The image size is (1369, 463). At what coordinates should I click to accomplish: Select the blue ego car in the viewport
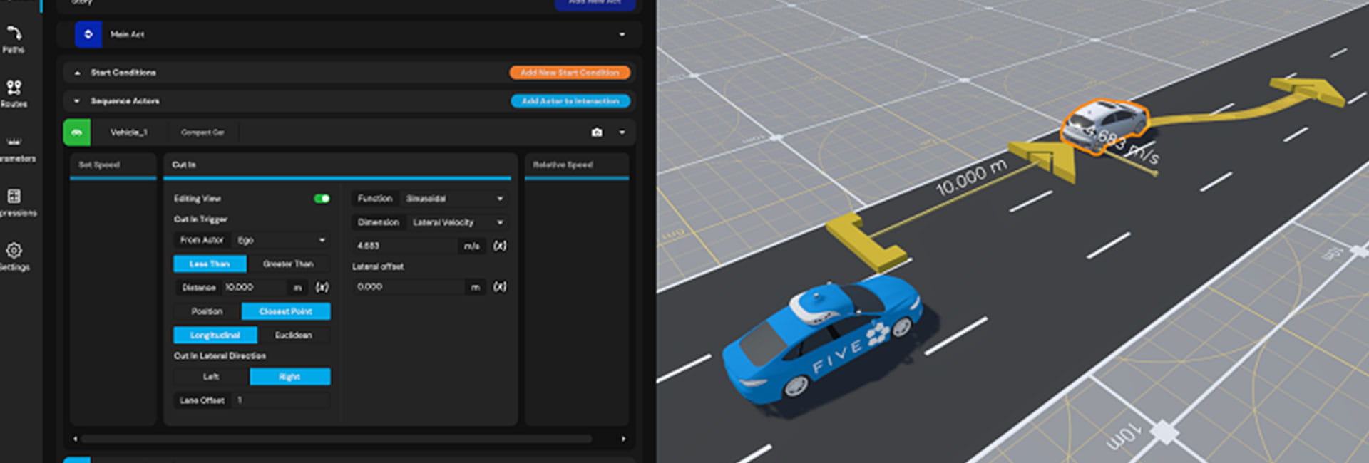(821, 340)
